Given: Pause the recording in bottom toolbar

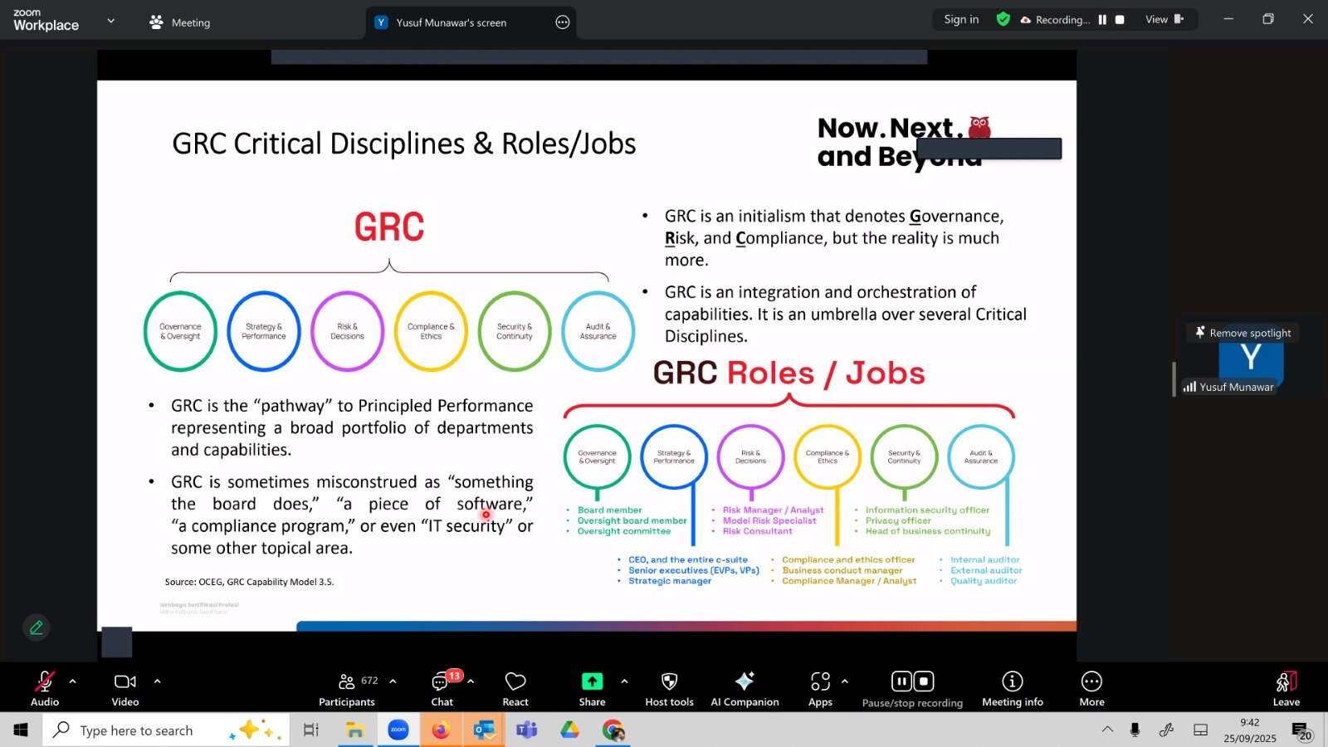Looking at the screenshot, I should (901, 681).
